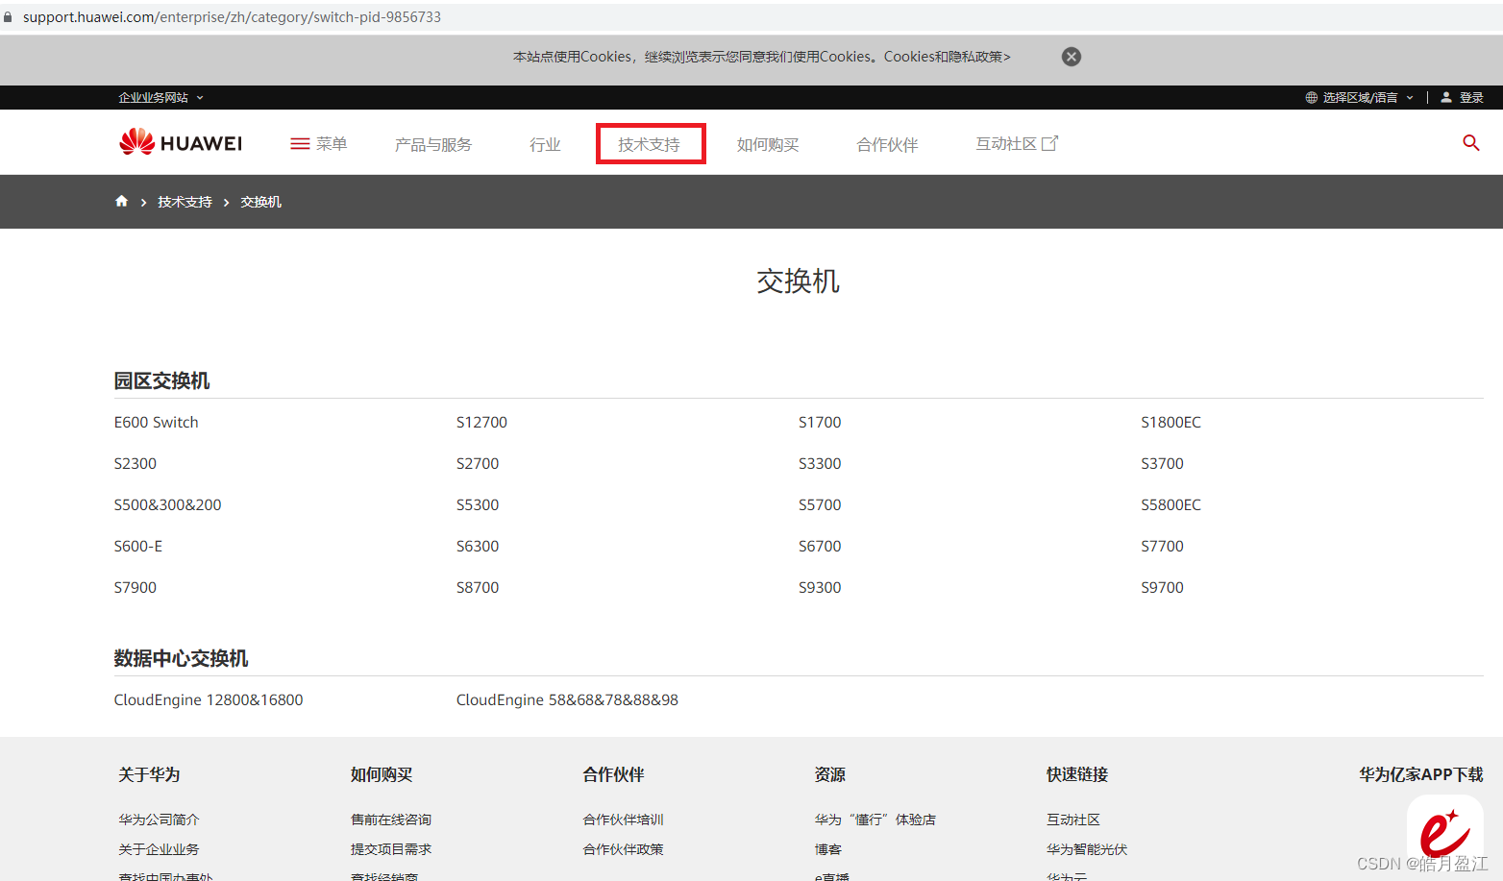
Task: Open S3700 product link
Action: pyautogui.click(x=1162, y=463)
